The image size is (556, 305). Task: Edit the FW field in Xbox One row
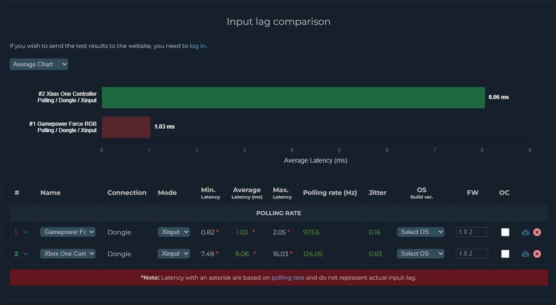(472, 253)
